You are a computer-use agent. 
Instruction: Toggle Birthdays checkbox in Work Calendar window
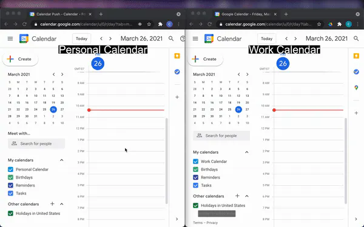coord(196,169)
